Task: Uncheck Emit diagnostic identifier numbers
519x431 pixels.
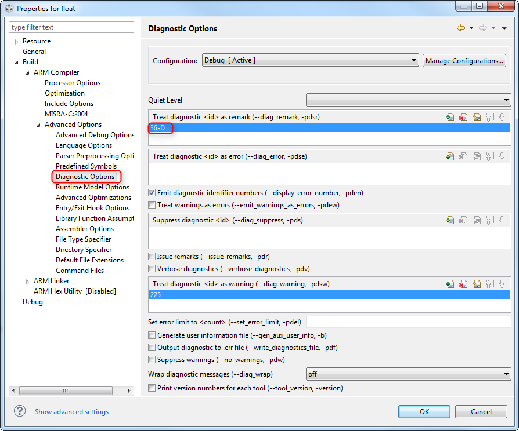Action: tap(152, 193)
